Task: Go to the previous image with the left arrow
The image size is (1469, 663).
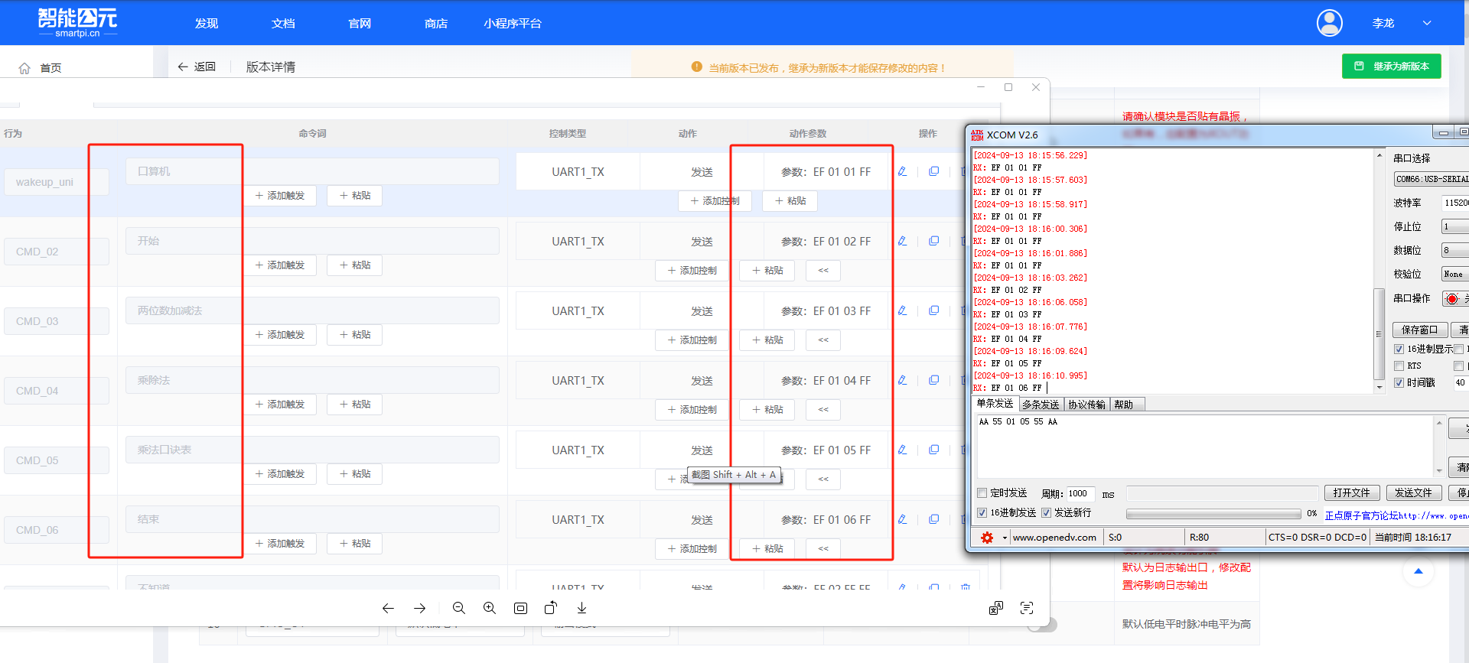Action: [388, 608]
